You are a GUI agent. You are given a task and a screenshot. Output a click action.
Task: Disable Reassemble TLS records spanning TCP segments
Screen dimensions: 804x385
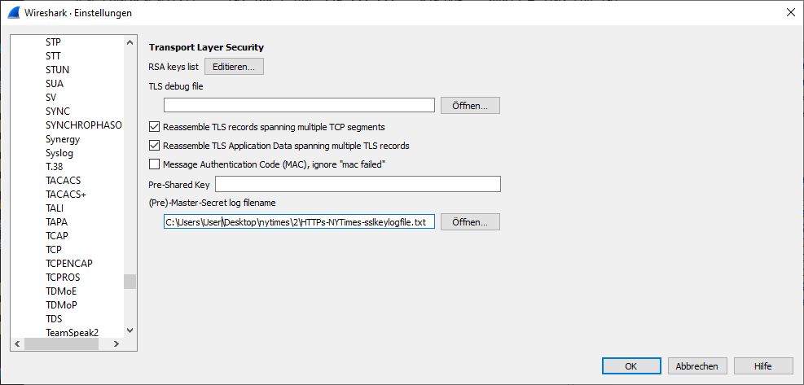(x=154, y=126)
